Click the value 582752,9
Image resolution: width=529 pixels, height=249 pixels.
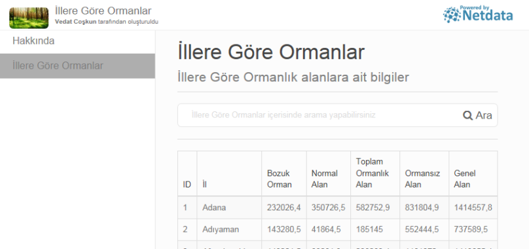coord(373,208)
